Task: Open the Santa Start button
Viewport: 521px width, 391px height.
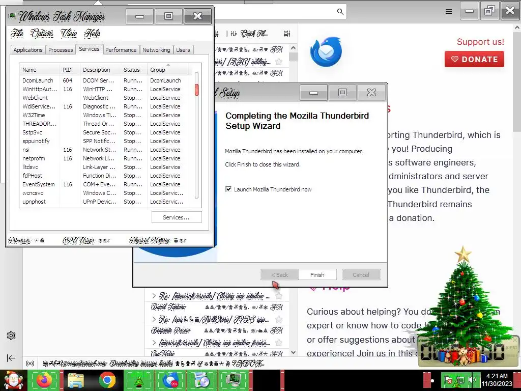Action: [x=13, y=380]
